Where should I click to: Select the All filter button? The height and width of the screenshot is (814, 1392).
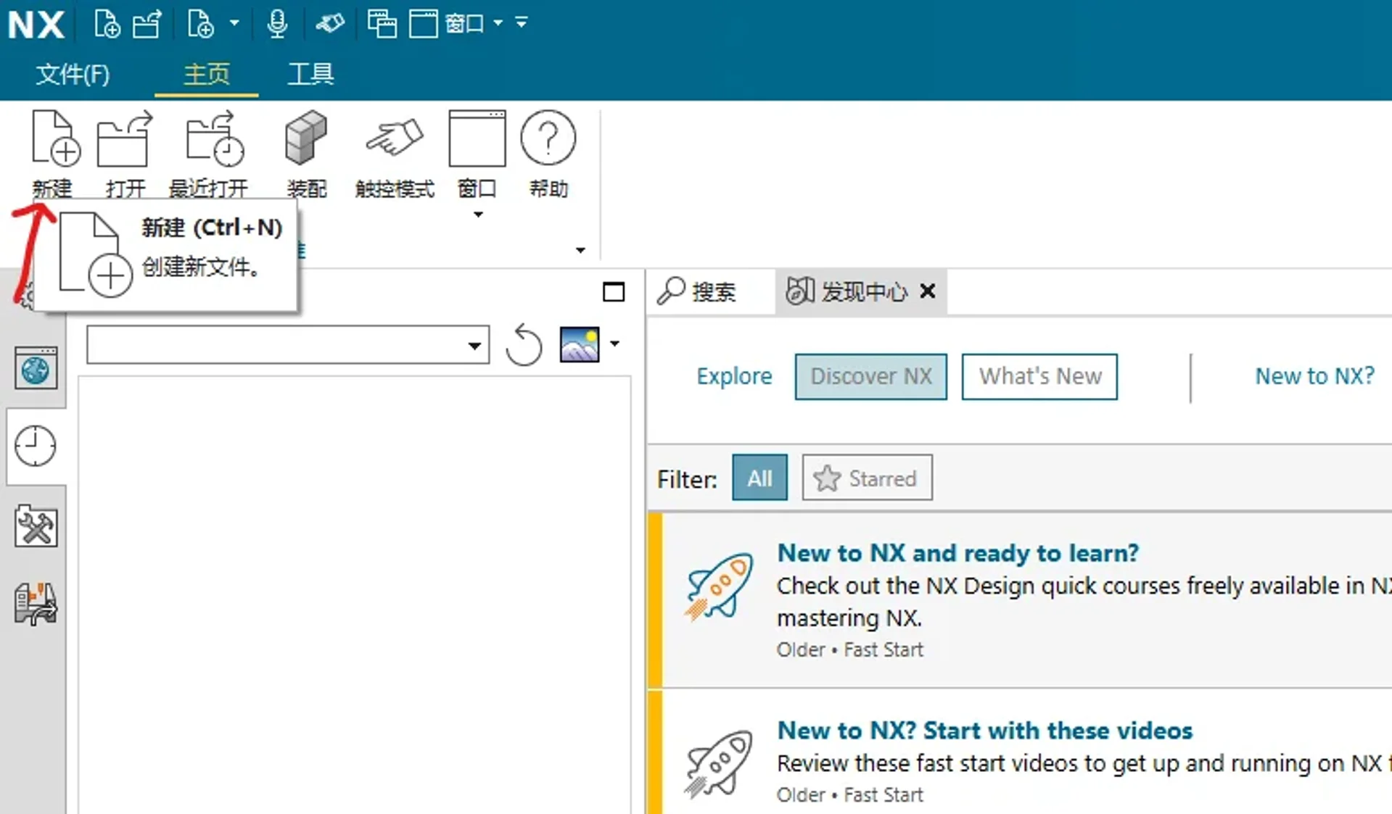[x=759, y=478]
